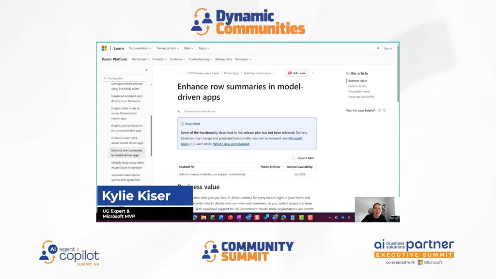Click the page vertical scrollbar on the right
The image size is (496, 279).
(398, 74)
